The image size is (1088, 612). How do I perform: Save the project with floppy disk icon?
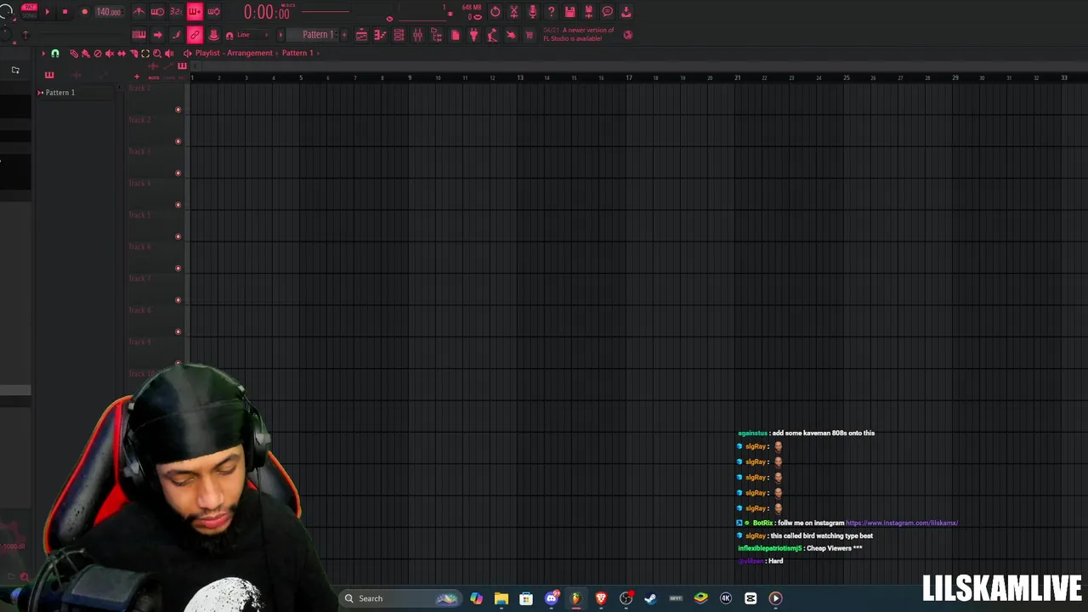click(x=569, y=12)
